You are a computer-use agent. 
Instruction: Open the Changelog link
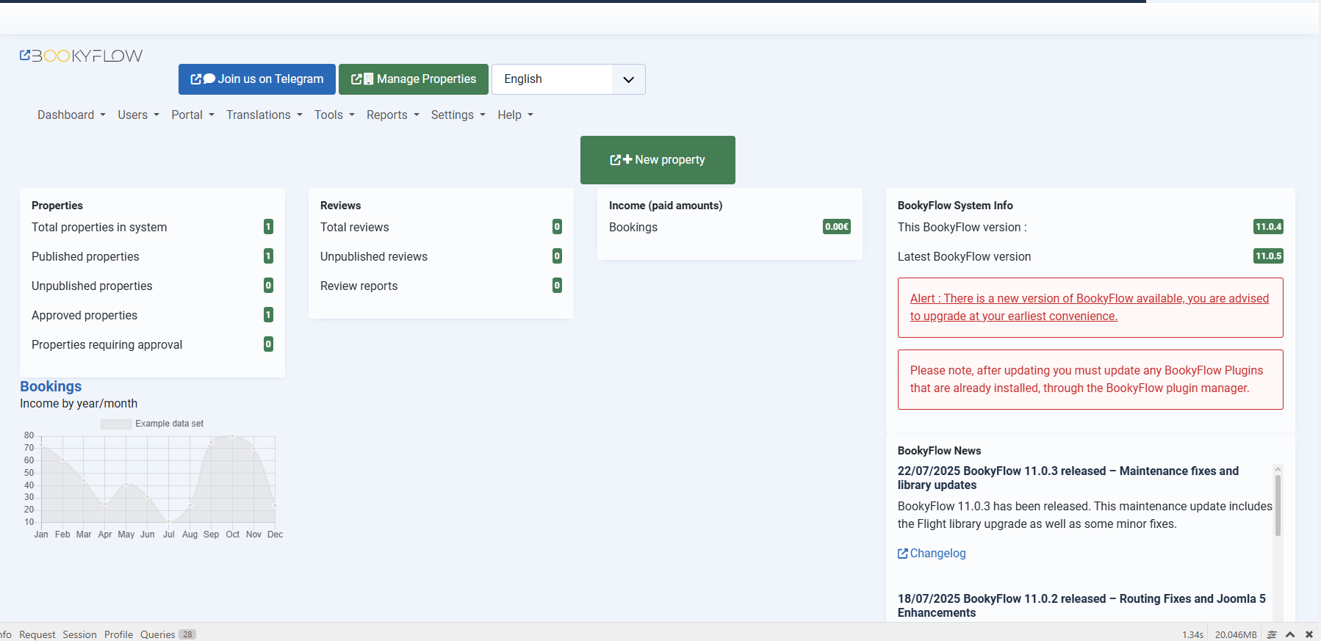click(x=932, y=554)
